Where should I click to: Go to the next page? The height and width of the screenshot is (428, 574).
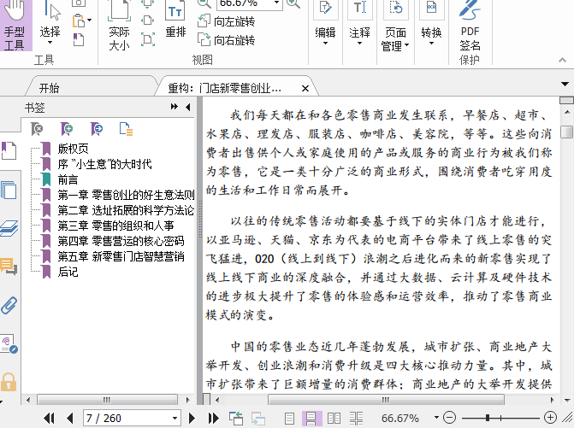click(x=192, y=418)
